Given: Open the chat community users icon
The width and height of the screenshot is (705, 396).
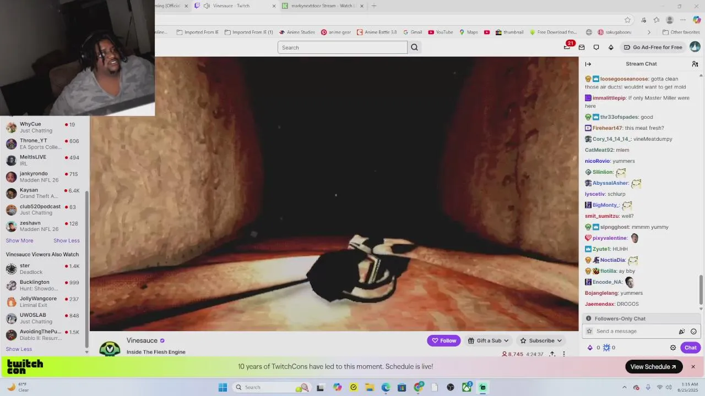Looking at the screenshot, I should (x=695, y=64).
